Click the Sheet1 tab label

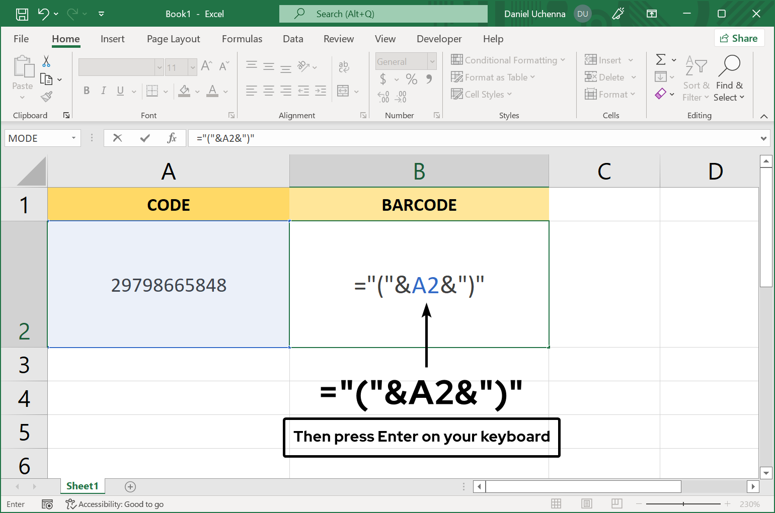(x=83, y=486)
